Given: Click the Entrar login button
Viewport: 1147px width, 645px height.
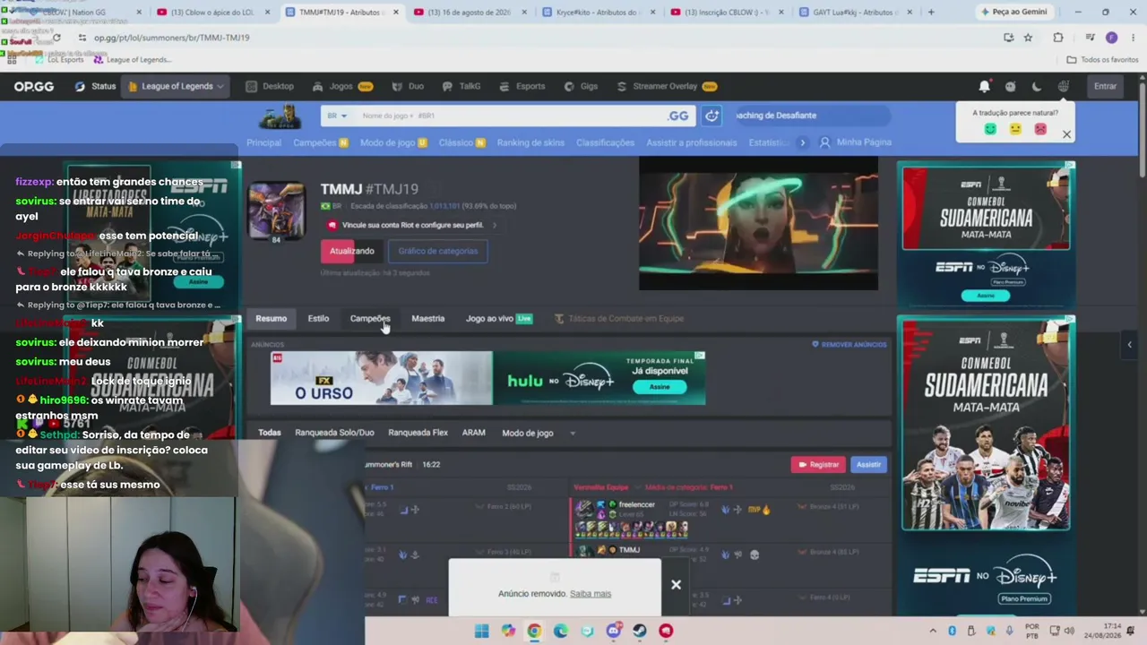Looking at the screenshot, I should point(1105,86).
